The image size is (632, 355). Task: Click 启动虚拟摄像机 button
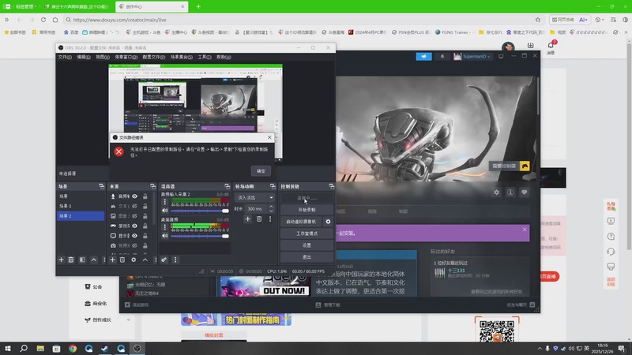301,222
